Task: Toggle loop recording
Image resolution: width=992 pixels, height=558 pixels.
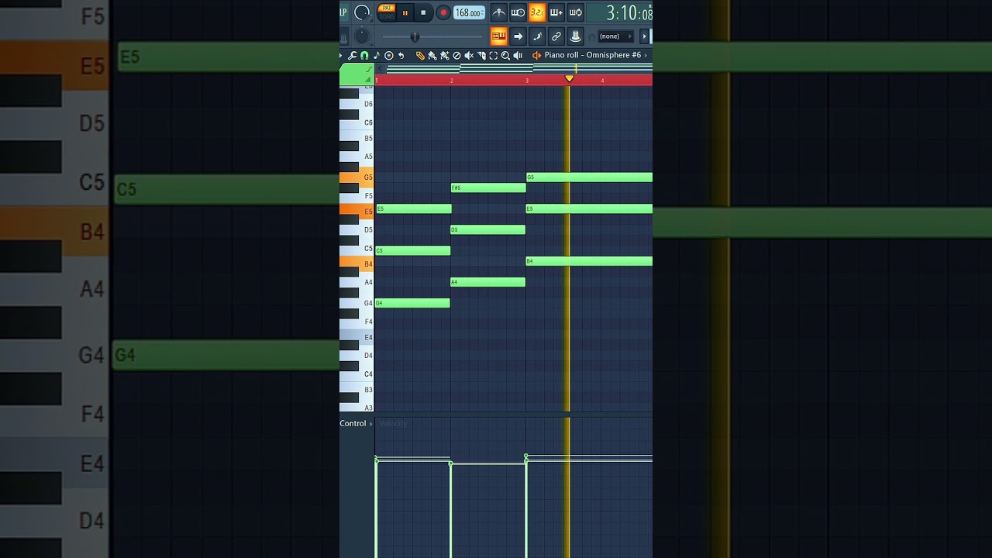Action: [x=576, y=12]
